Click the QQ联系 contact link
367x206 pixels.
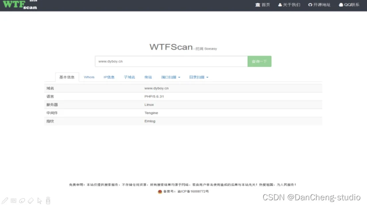point(349,5)
